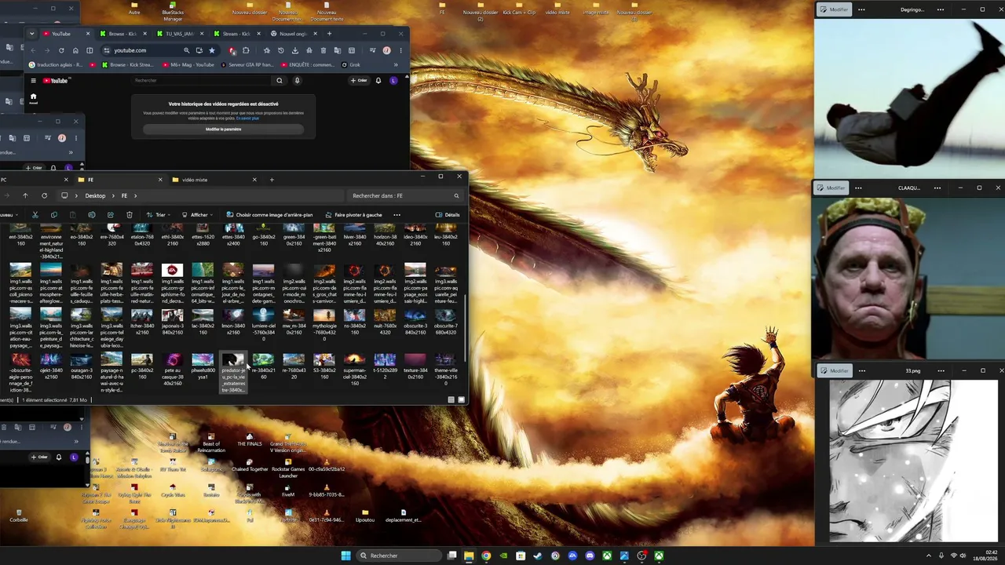Open the Chrome three-dot menu

pos(400,50)
